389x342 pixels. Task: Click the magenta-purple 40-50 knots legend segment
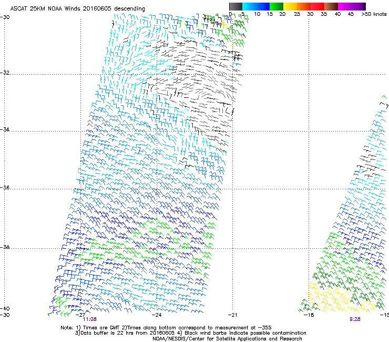click(x=352, y=6)
